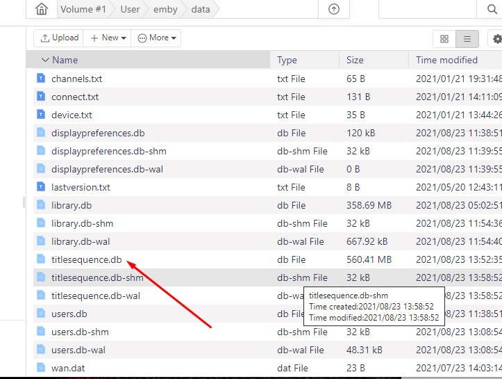Click the displaypreferences.db file name
This screenshot has height=379, width=502.
(x=98, y=133)
